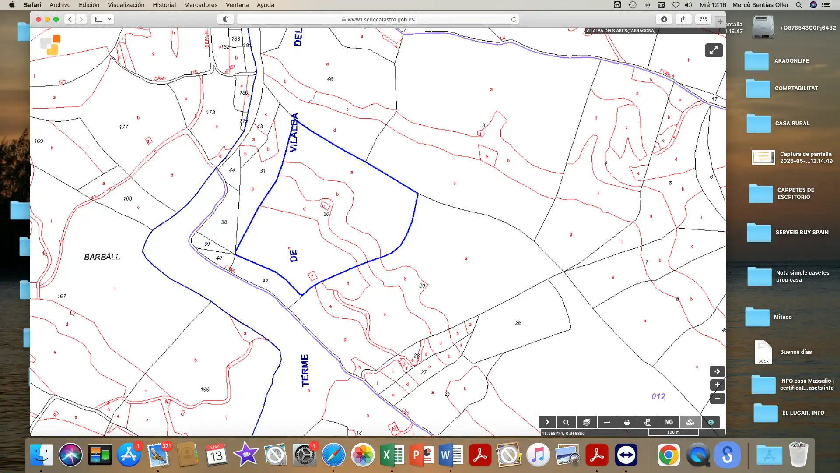Open the Ayuda menu
The image size is (840, 473).
tap(265, 5)
